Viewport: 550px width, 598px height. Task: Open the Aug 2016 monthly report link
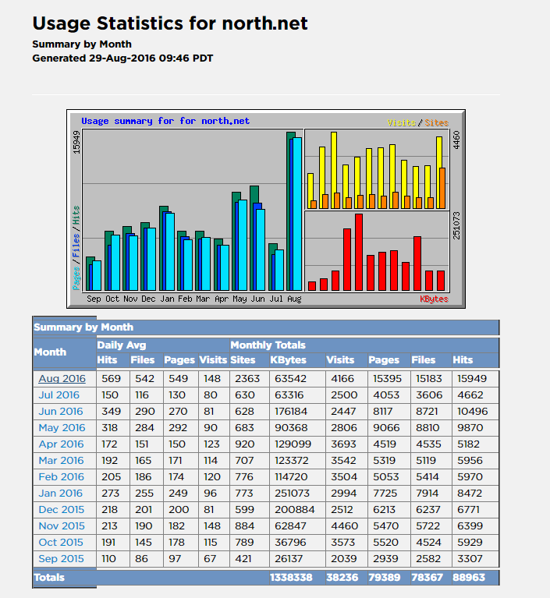pyautogui.click(x=62, y=379)
